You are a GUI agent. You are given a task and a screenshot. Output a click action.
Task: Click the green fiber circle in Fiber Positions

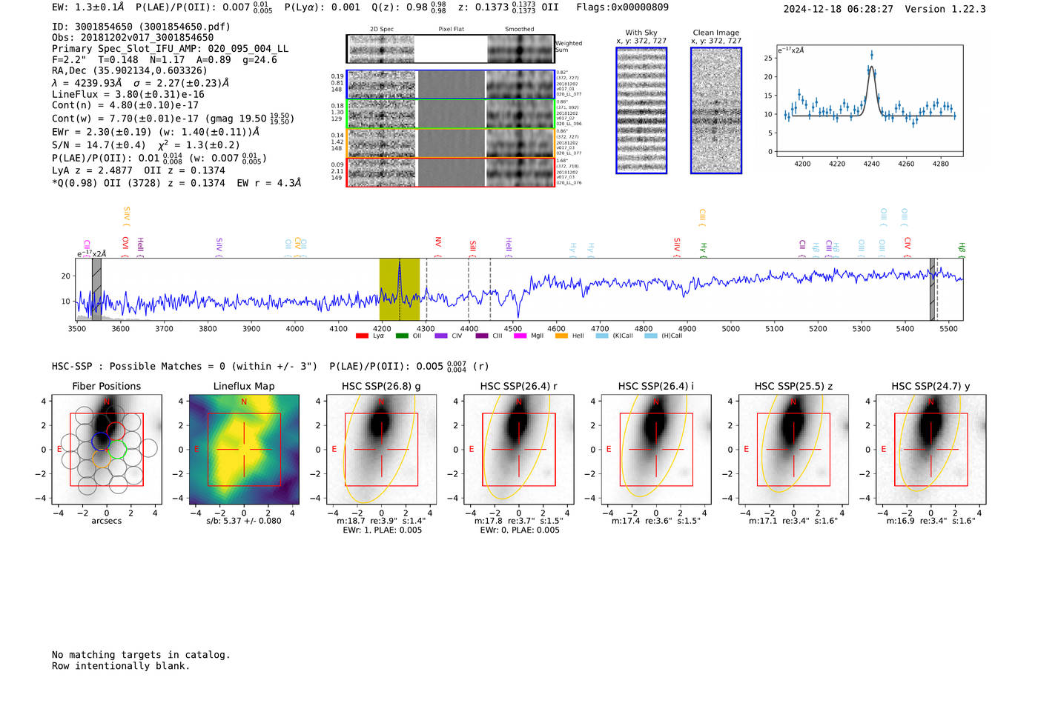117,449
